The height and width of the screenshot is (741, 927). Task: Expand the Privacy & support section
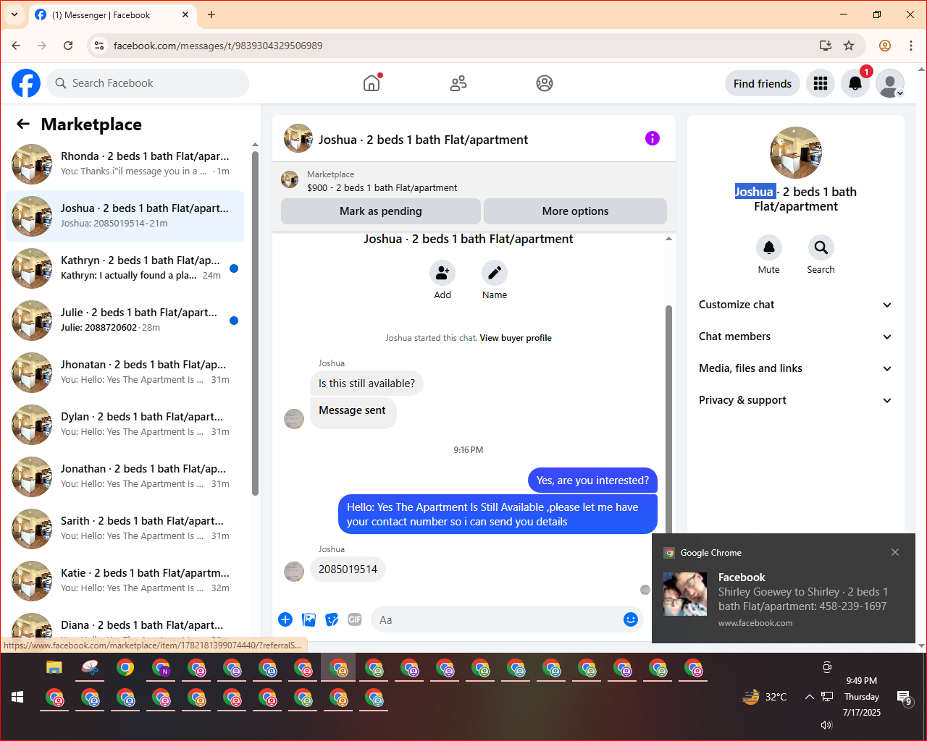pyautogui.click(x=795, y=400)
